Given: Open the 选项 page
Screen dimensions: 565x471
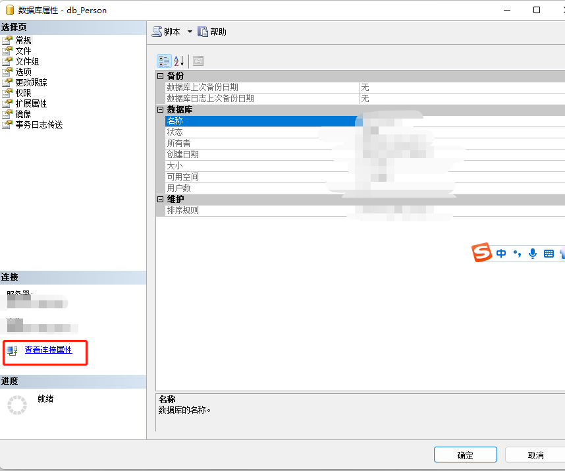Looking at the screenshot, I should click(x=23, y=72).
